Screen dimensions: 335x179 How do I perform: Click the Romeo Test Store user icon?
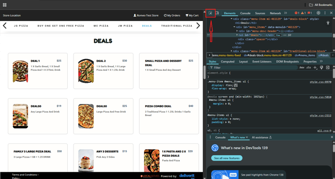(135, 16)
